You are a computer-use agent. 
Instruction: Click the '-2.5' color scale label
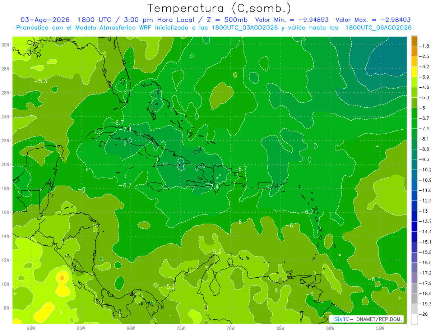pos(425,56)
